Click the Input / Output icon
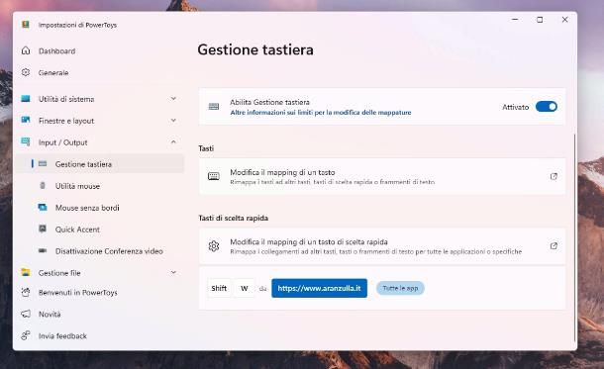The height and width of the screenshot is (369, 604). coord(26,142)
